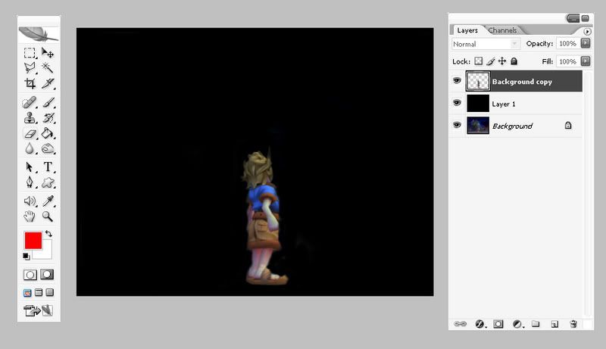Reset to default black and white colors
The height and width of the screenshot is (349, 606).
[26, 256]
